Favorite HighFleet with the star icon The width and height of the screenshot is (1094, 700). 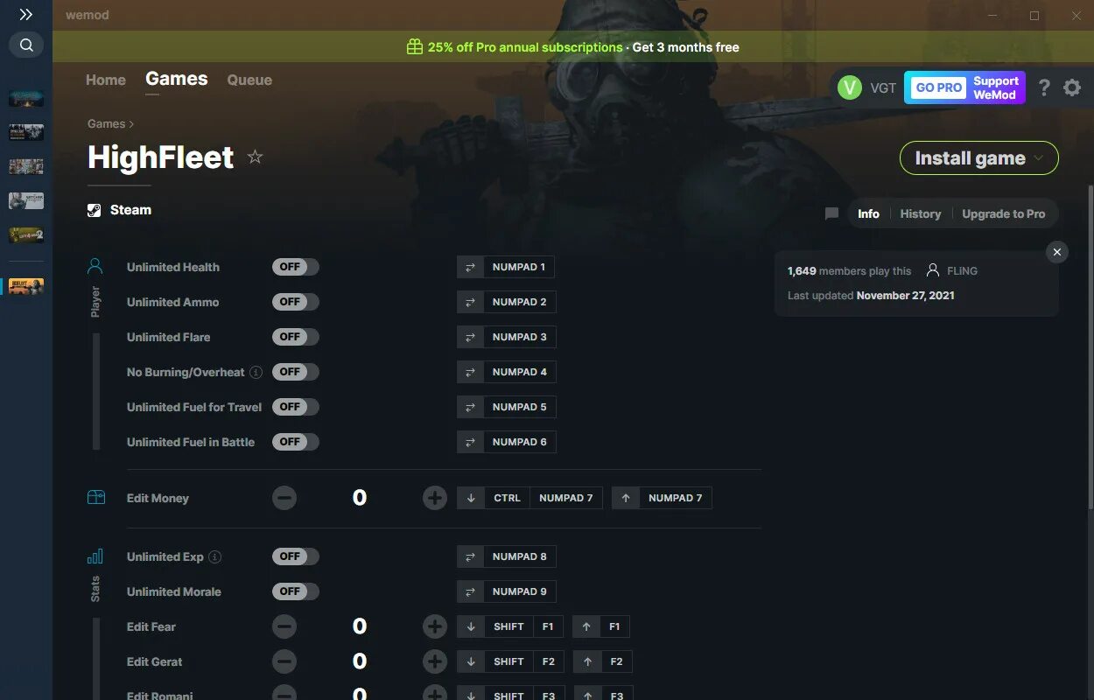pos(255,157)
